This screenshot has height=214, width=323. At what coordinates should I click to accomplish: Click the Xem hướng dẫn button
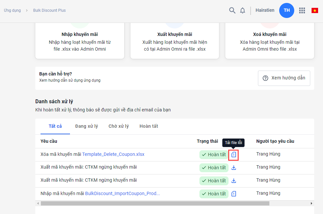[284, 78]
